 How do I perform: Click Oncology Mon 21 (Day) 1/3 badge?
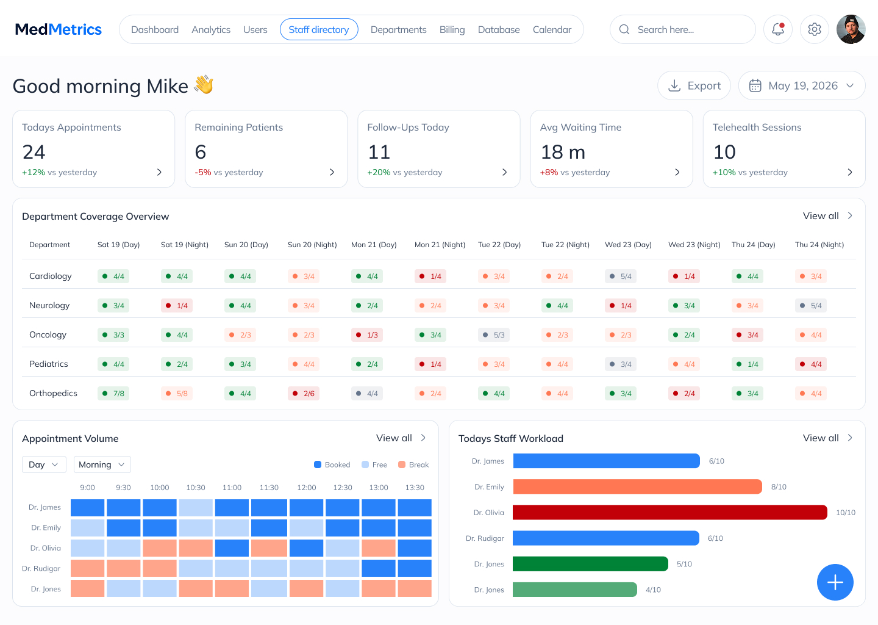click(367, 335)
